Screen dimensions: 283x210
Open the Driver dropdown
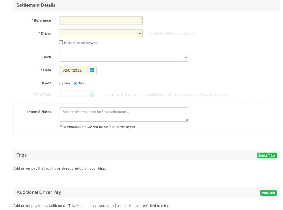pos(101,33)
